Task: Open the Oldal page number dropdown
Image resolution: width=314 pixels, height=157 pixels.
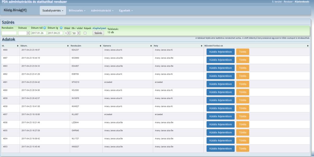Action: point(67,33)
